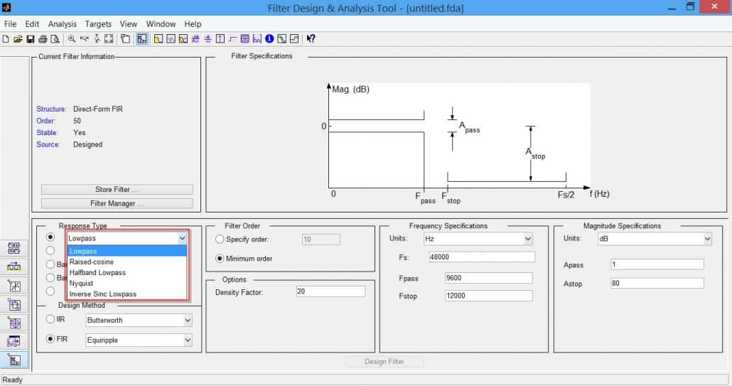The height and width of the screenshot is (386, 732).
Task: Choose the FIR design method radio button
Action: pyautogui.click(x=50, y=339)
